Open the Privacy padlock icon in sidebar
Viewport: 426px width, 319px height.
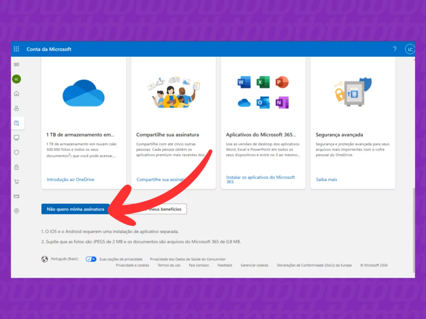[16, 167]
